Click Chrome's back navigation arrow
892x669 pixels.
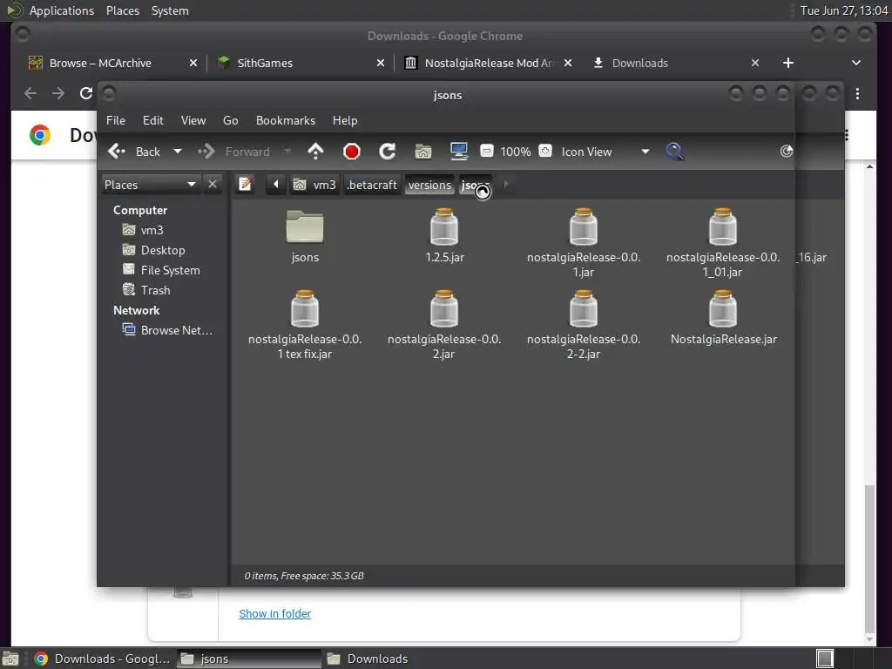pos(30,93)
